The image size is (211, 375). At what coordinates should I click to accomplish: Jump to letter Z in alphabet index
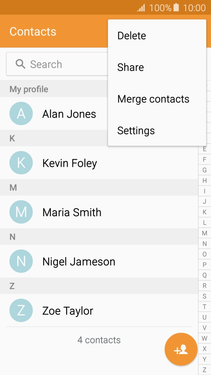pyautogui.click(x=205, y=370)
